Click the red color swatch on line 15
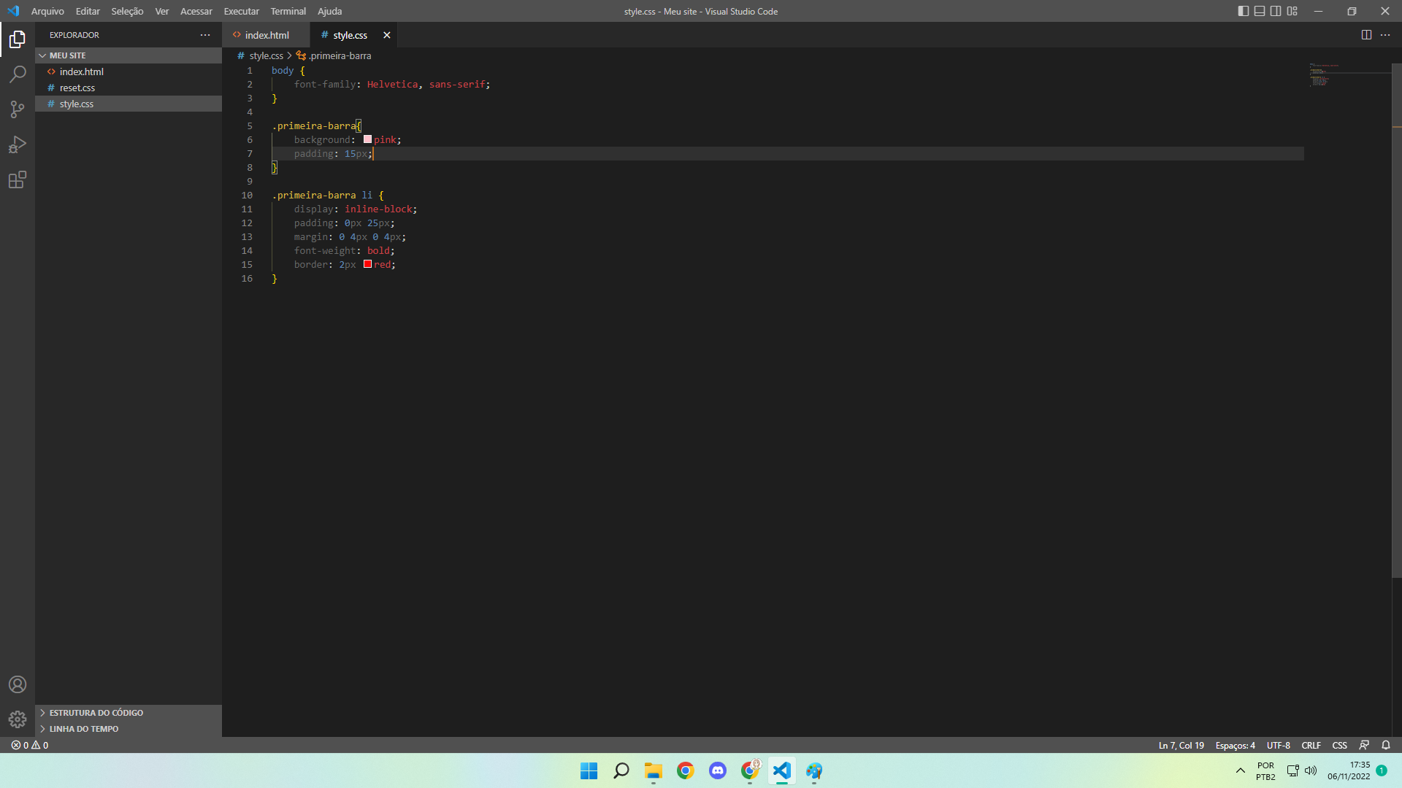The width and height of the screenshot is (1402, 788). tap(367, 264)
